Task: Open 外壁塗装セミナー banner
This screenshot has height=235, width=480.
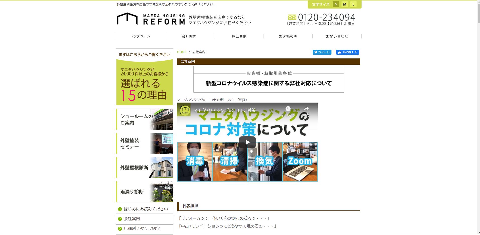Action: coord(145,143)
